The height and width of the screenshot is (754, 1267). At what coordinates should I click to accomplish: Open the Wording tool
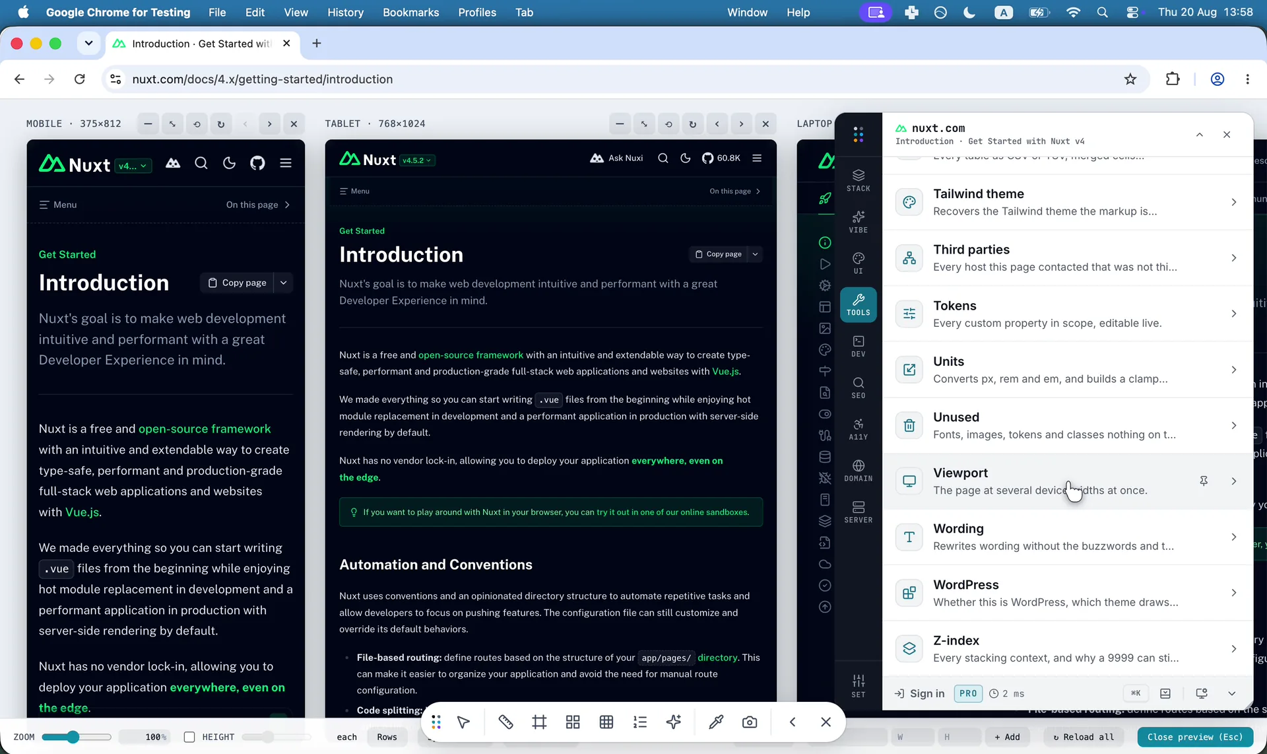click(1067, 537)
